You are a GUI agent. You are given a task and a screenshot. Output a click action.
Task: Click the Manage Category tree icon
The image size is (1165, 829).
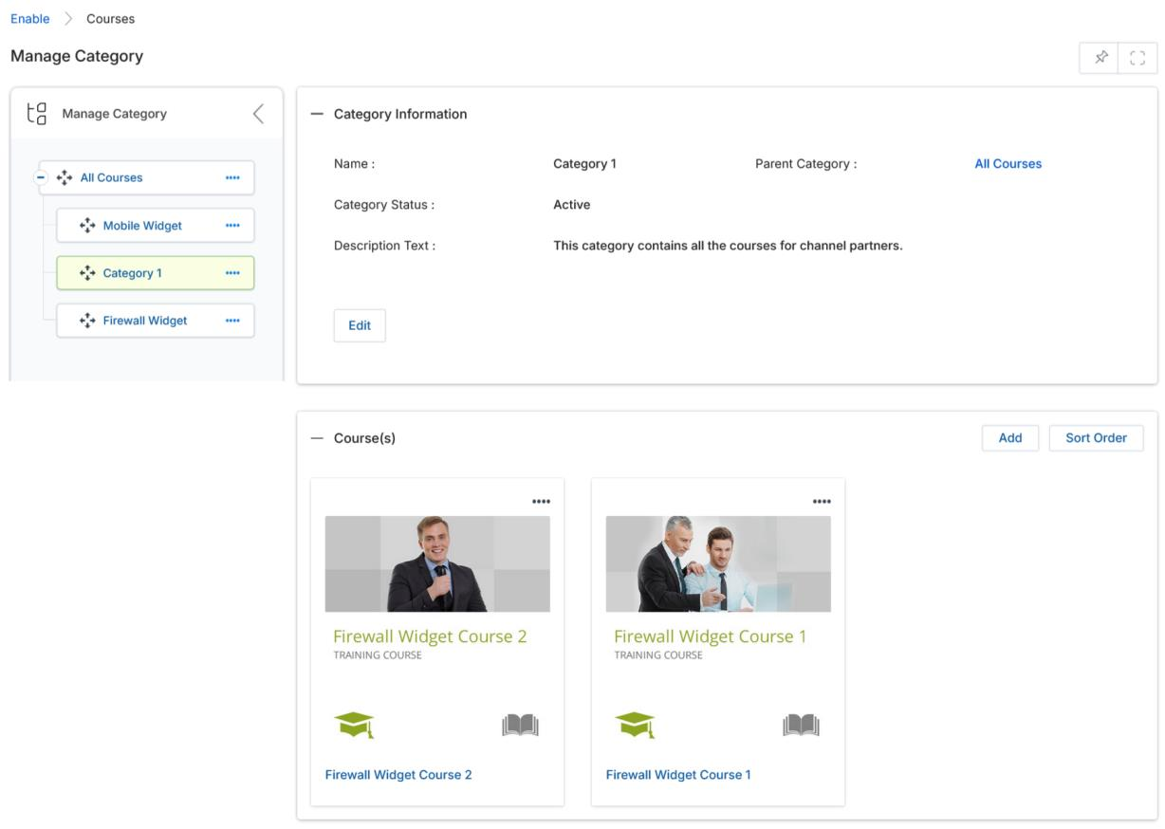coord(37,114)
